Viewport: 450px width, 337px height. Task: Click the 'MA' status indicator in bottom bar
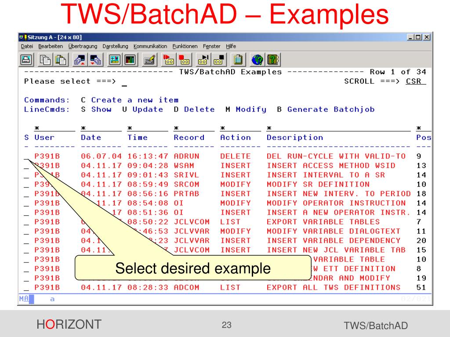[24, 299]
